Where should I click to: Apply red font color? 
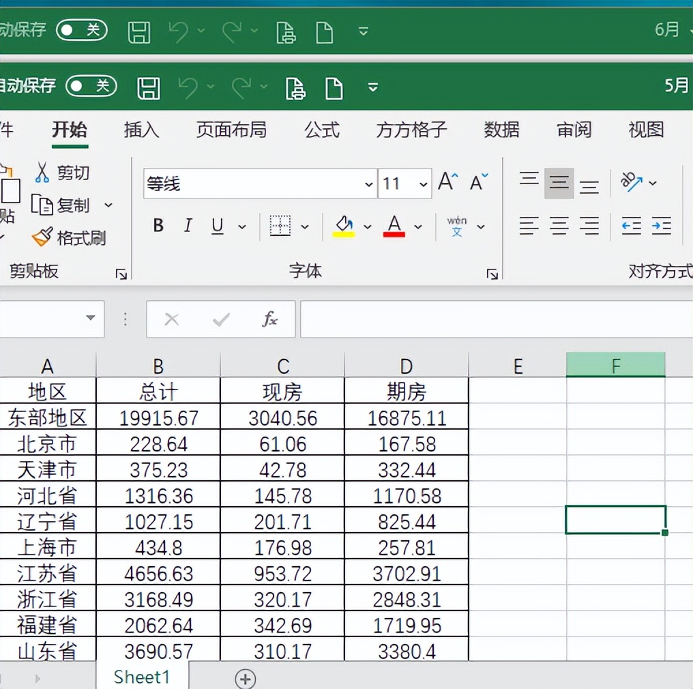pyautogui.click(x=394, y=226)
